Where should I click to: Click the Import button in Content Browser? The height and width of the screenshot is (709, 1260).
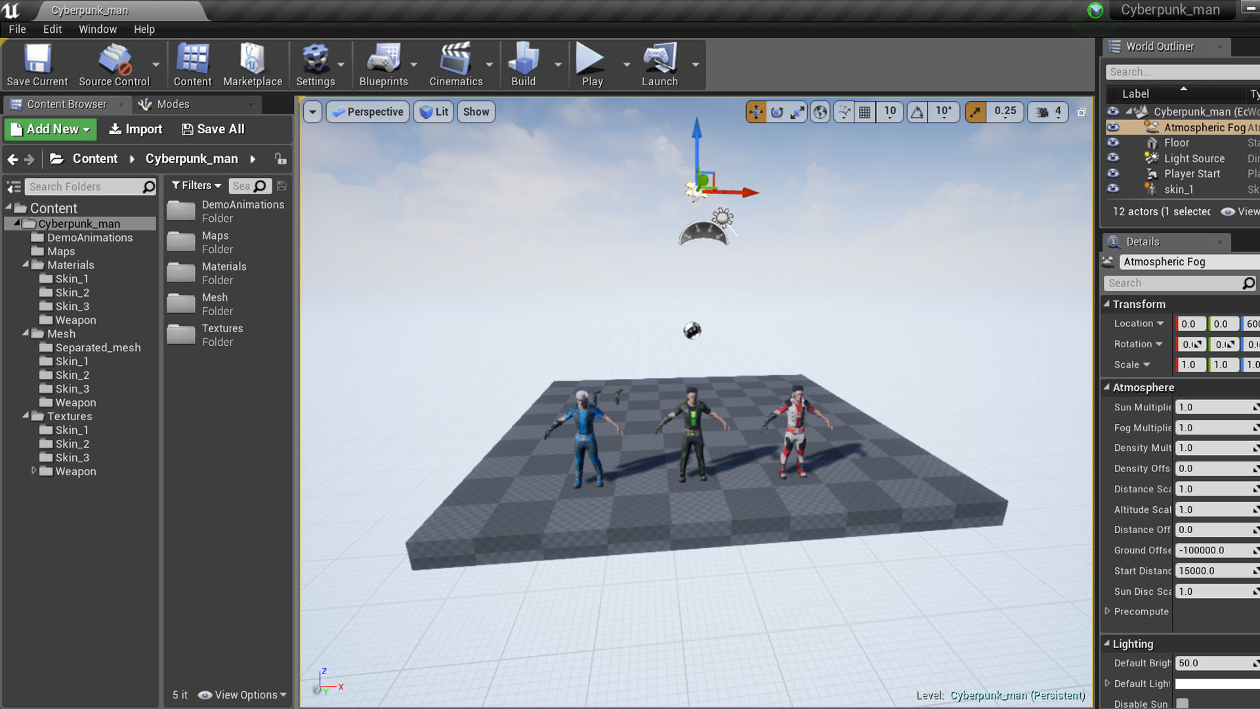point(135,129)
